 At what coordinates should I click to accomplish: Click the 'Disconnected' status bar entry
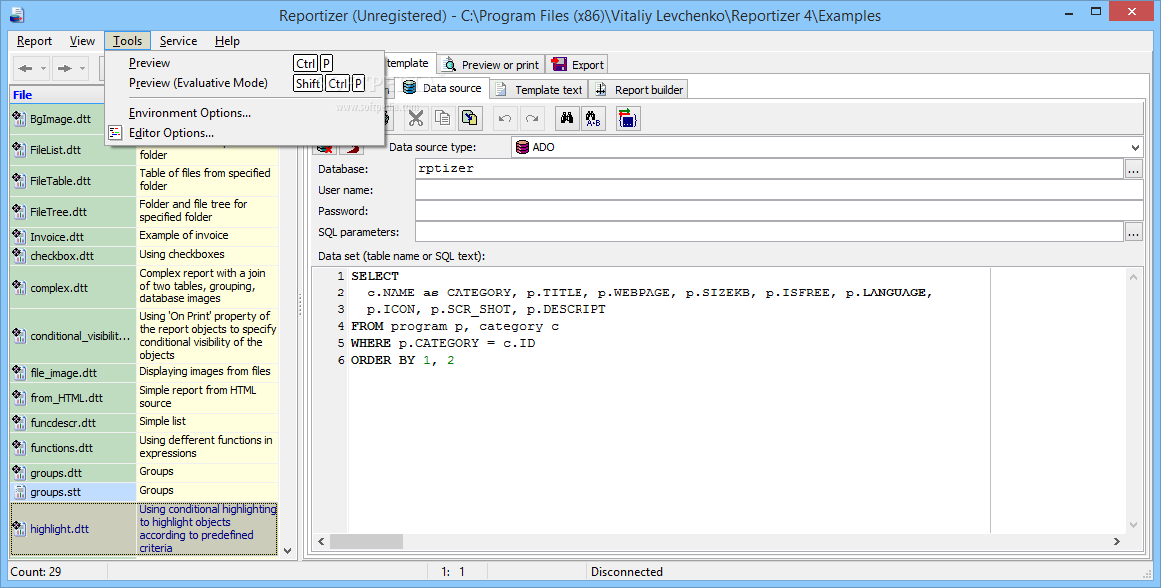pos(627,572)
